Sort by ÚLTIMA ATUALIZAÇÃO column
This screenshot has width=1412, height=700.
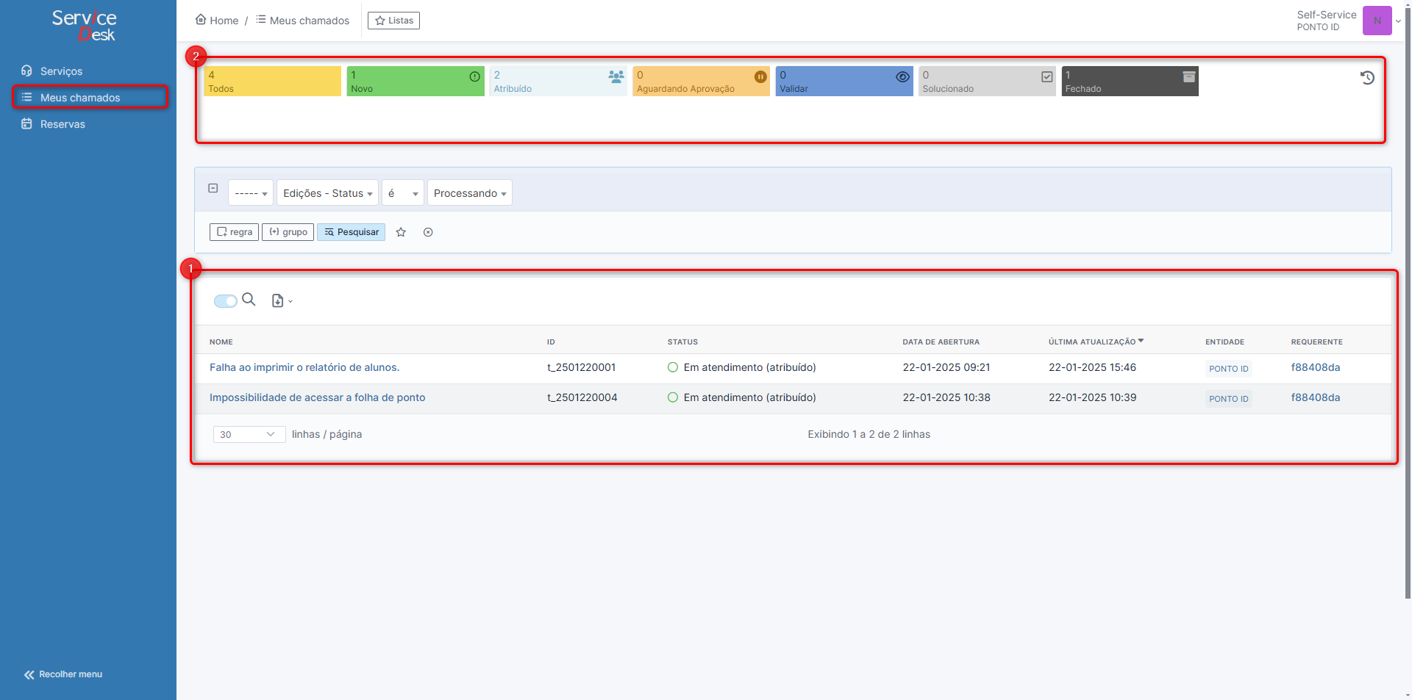tap(1096, 342)
